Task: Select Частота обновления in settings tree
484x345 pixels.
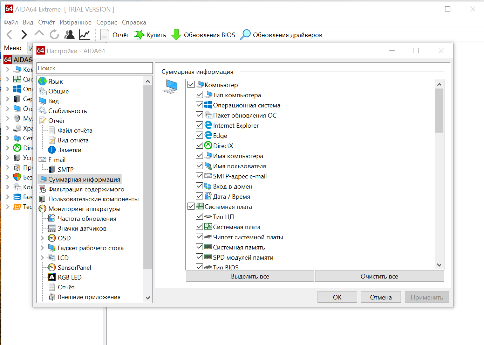Action: [87, 219]
